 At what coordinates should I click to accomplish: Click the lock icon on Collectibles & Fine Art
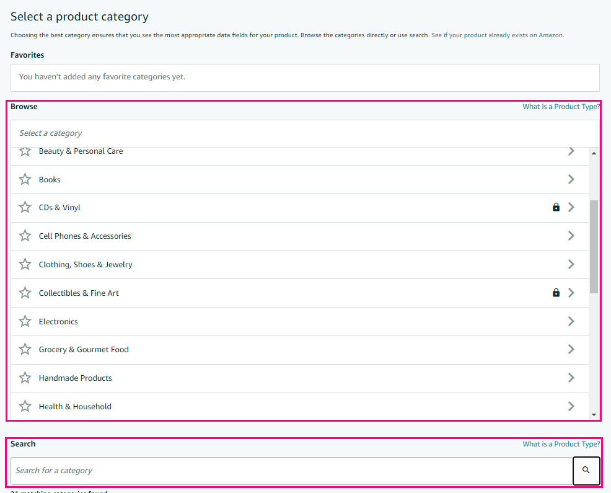pos(556,293)
